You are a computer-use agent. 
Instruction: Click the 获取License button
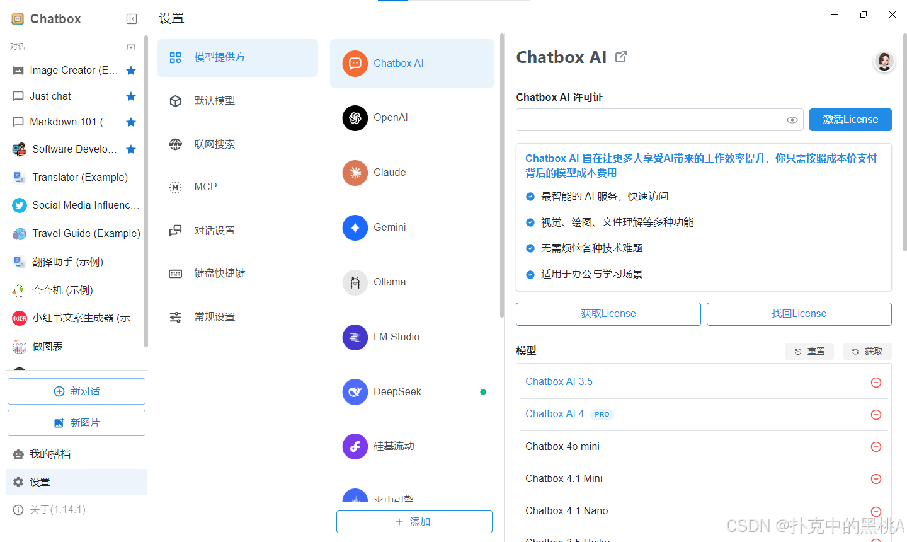pyautogui.click(x=608, y=314)
